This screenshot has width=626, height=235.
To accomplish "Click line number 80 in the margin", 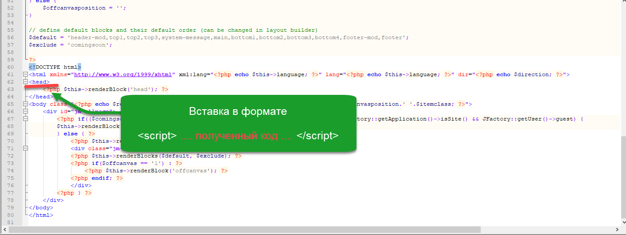I will pos(10,215).
